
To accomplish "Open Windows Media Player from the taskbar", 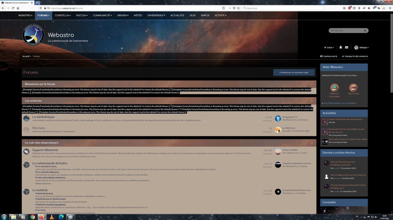I will point(23,217).
